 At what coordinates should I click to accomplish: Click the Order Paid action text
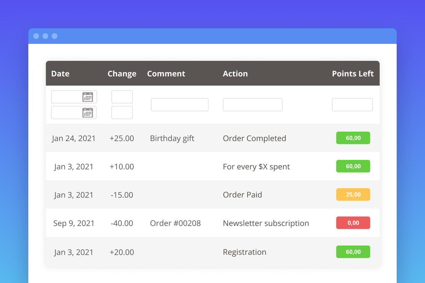click(242, 195)
